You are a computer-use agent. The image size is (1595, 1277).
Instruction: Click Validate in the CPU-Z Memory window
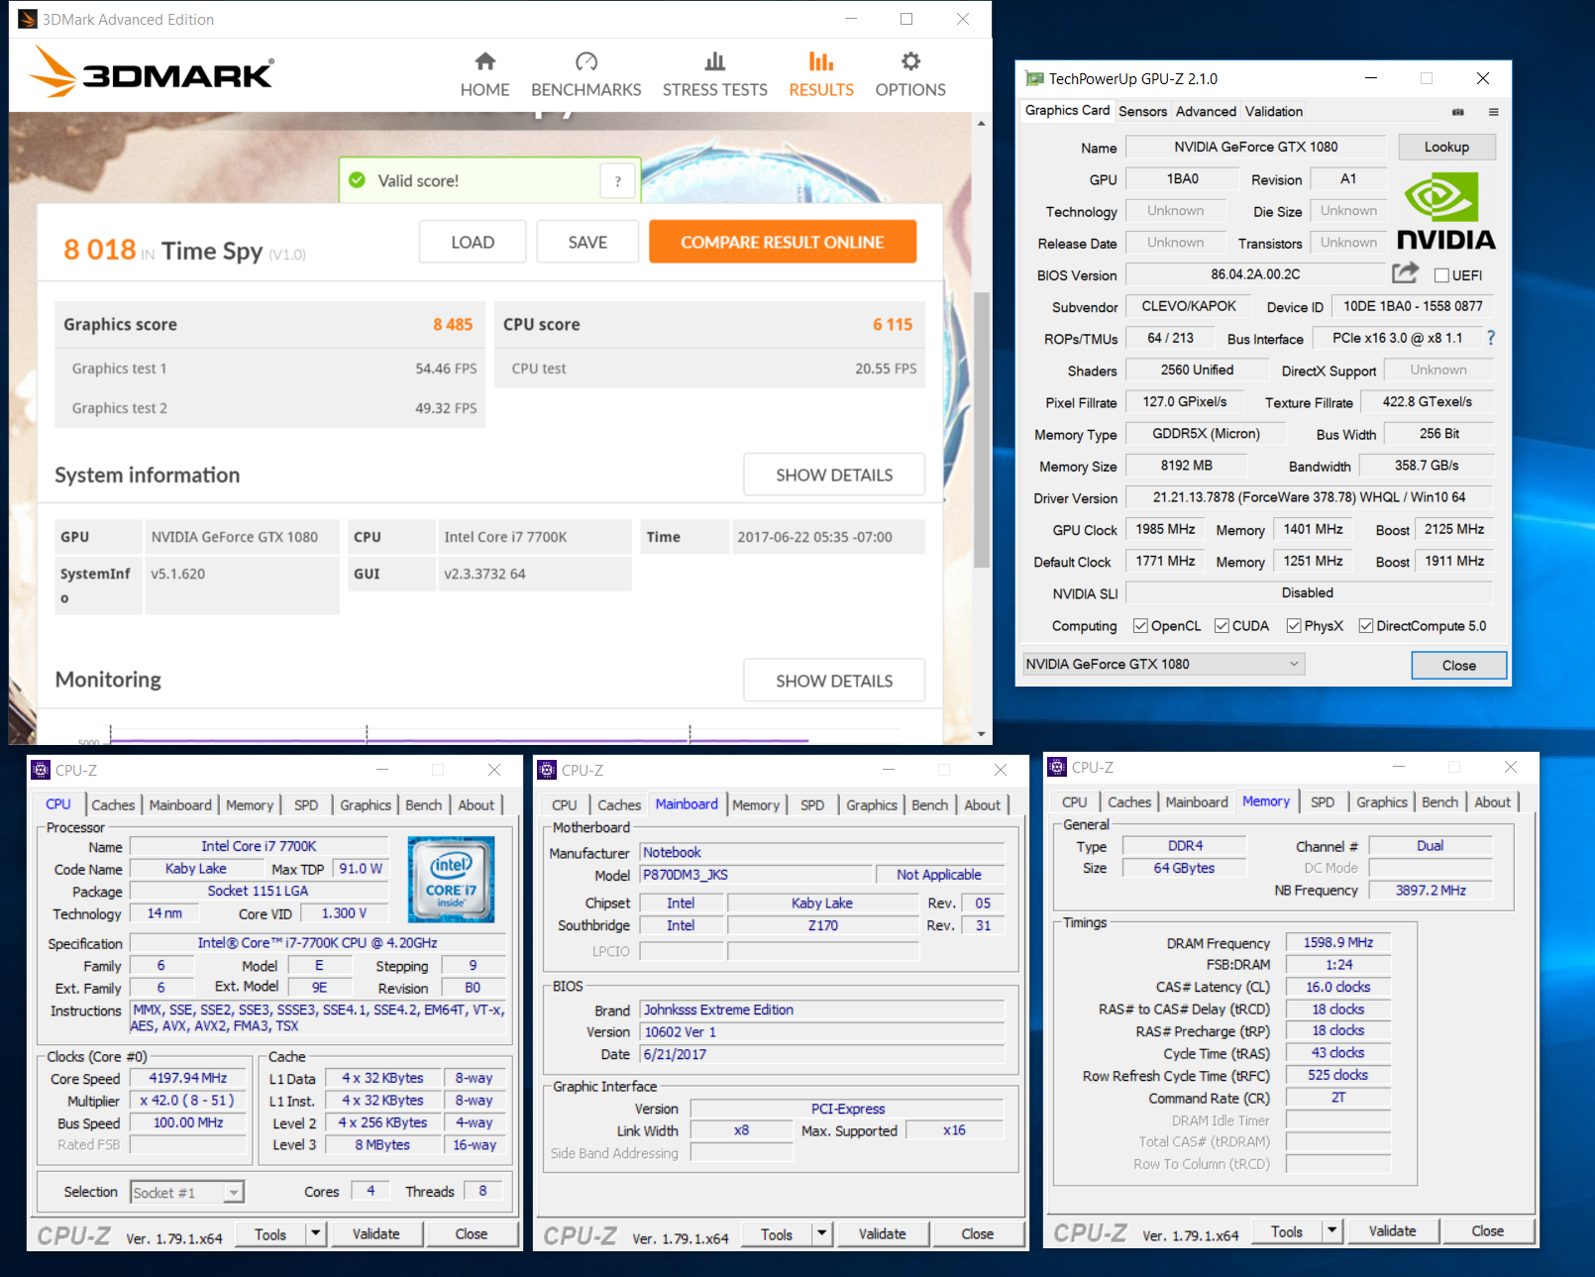(x=1392, y=1230)
